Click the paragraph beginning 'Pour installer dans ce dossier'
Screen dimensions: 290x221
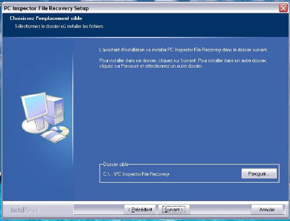183,63
